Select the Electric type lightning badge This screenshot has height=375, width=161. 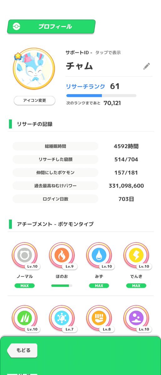tap(136, 255)
